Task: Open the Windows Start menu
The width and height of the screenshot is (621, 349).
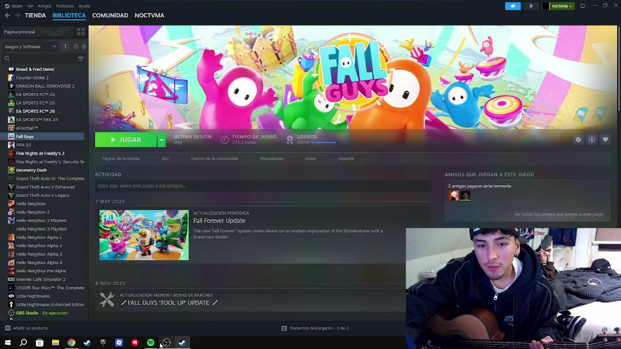Action: 8,343
